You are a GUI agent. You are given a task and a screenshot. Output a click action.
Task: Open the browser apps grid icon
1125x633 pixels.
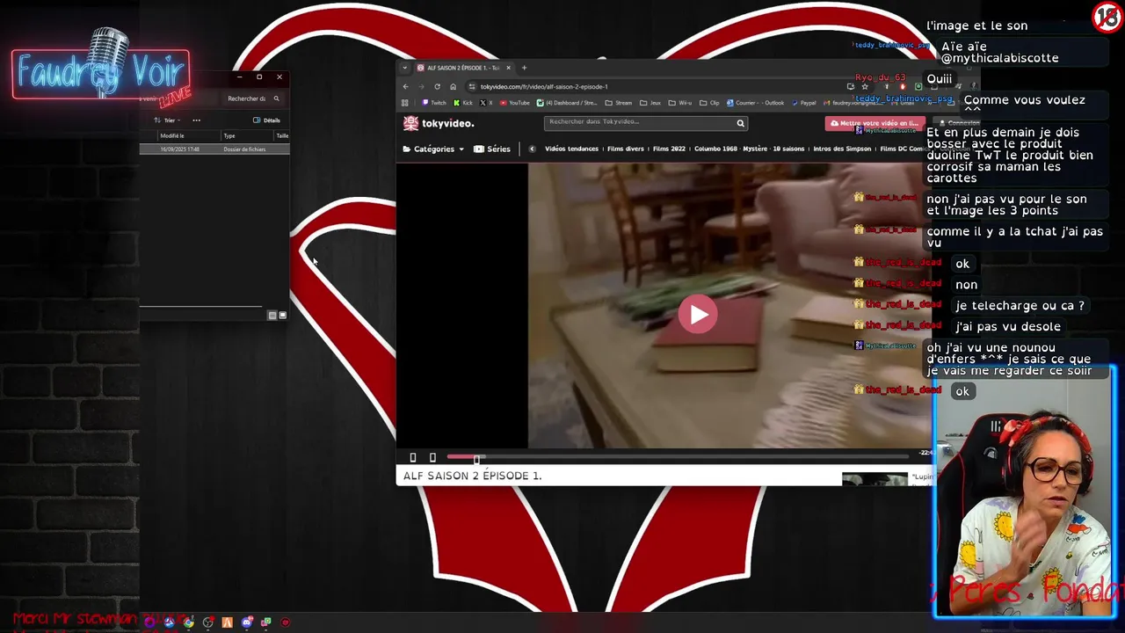404,103
